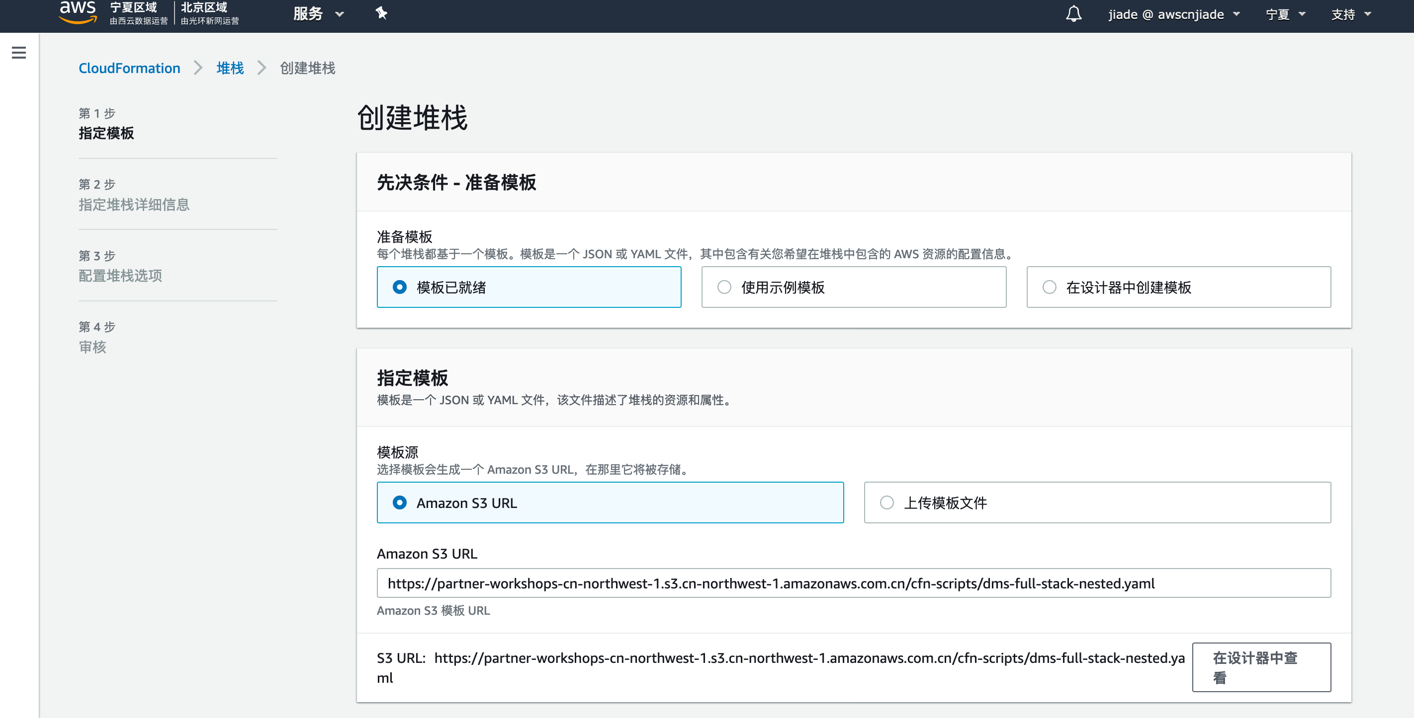Image resolution: width=1414 pixels, height=718 pixels.
Task: Select the 模板已就绪 radio option
Action: [x=400, y=287]
